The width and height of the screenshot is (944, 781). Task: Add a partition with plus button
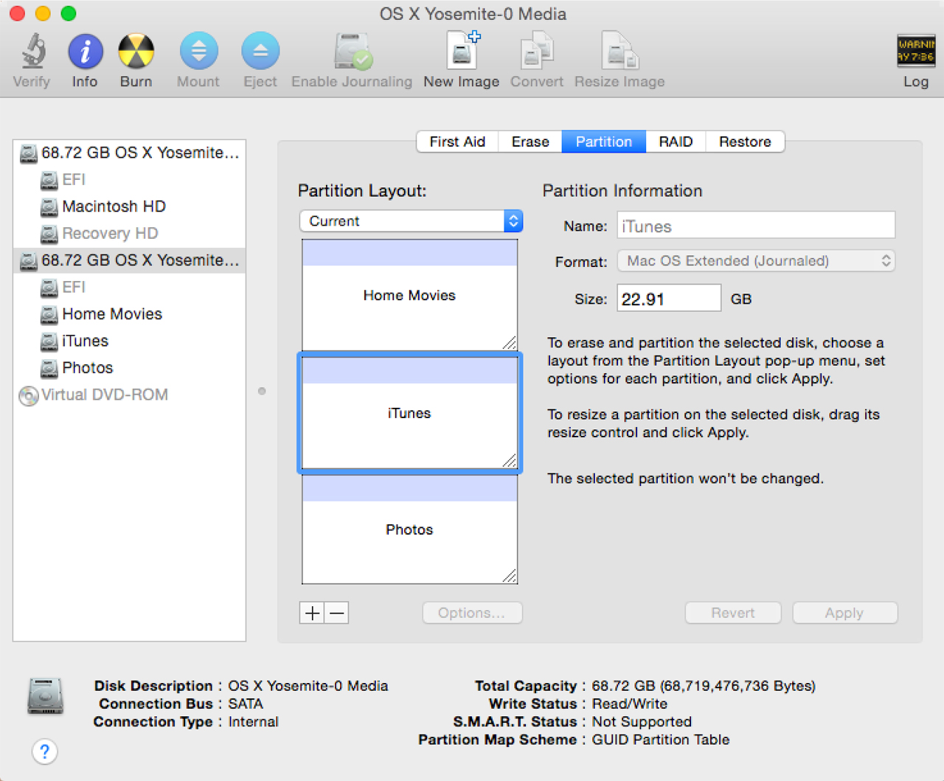click(312, 613)
